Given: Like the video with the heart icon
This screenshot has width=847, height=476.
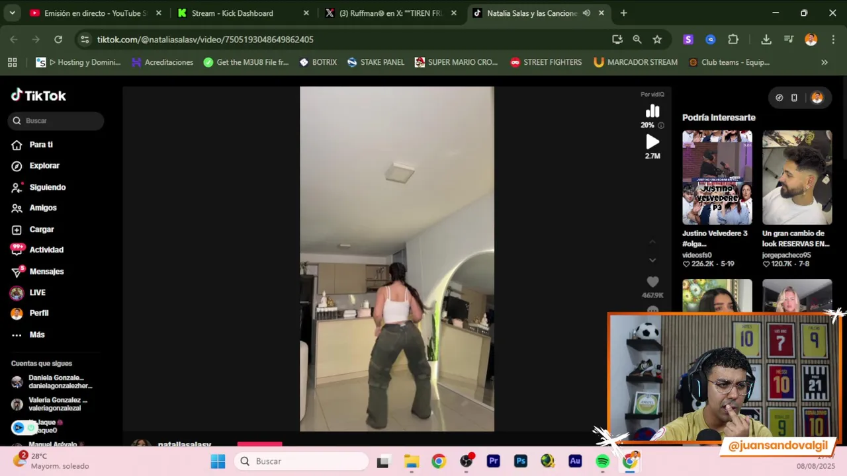Looking at the screenshot, I should pyautogui.click(x=652, y=282).
